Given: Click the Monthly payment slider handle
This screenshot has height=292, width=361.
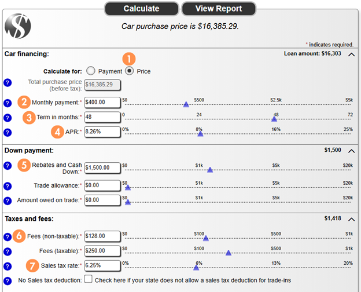Looking at the screenshot, I should coord(186,105).
